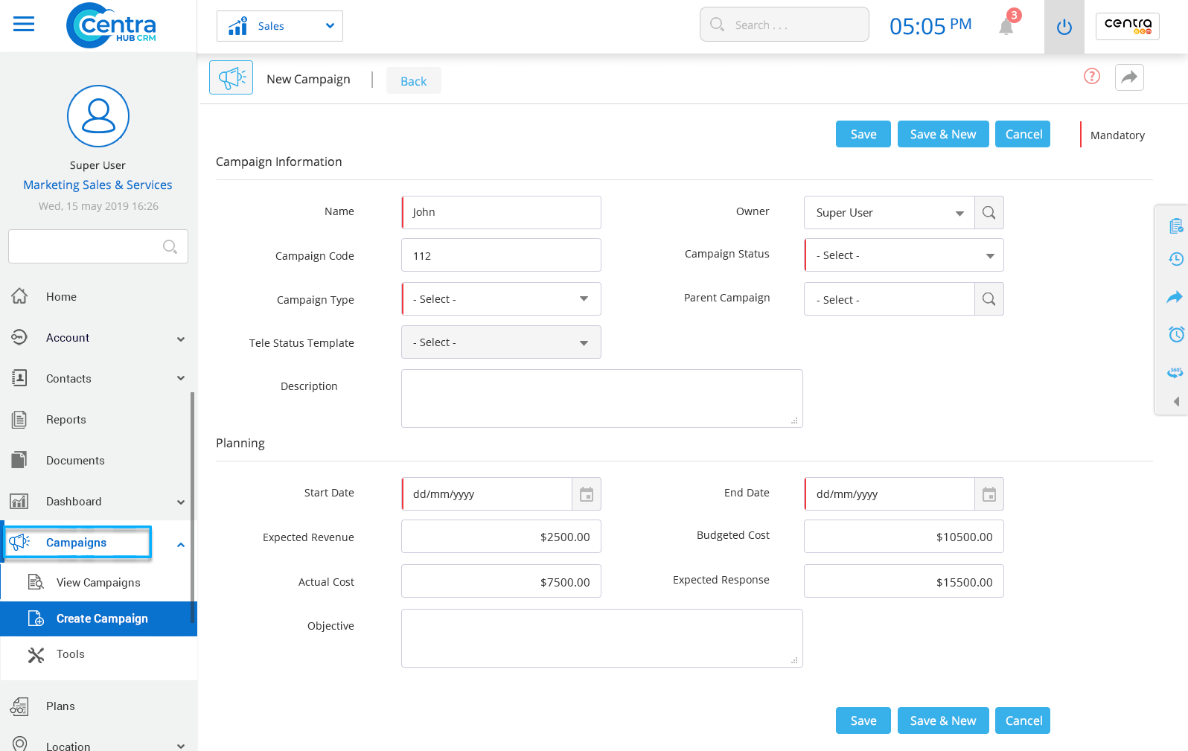
Task: Click the notes icon in right panel
Action: coord(1176,226)
